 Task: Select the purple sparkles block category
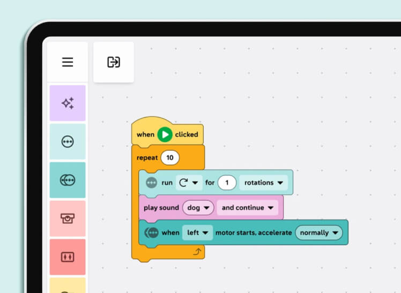tap(68, 103)
